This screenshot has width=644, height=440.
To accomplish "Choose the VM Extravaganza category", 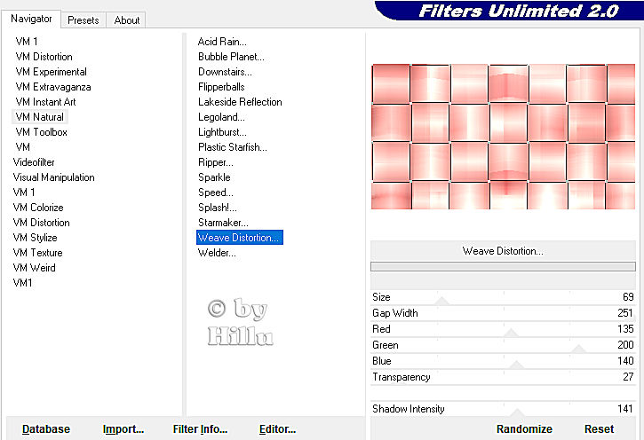I will 53,87.
